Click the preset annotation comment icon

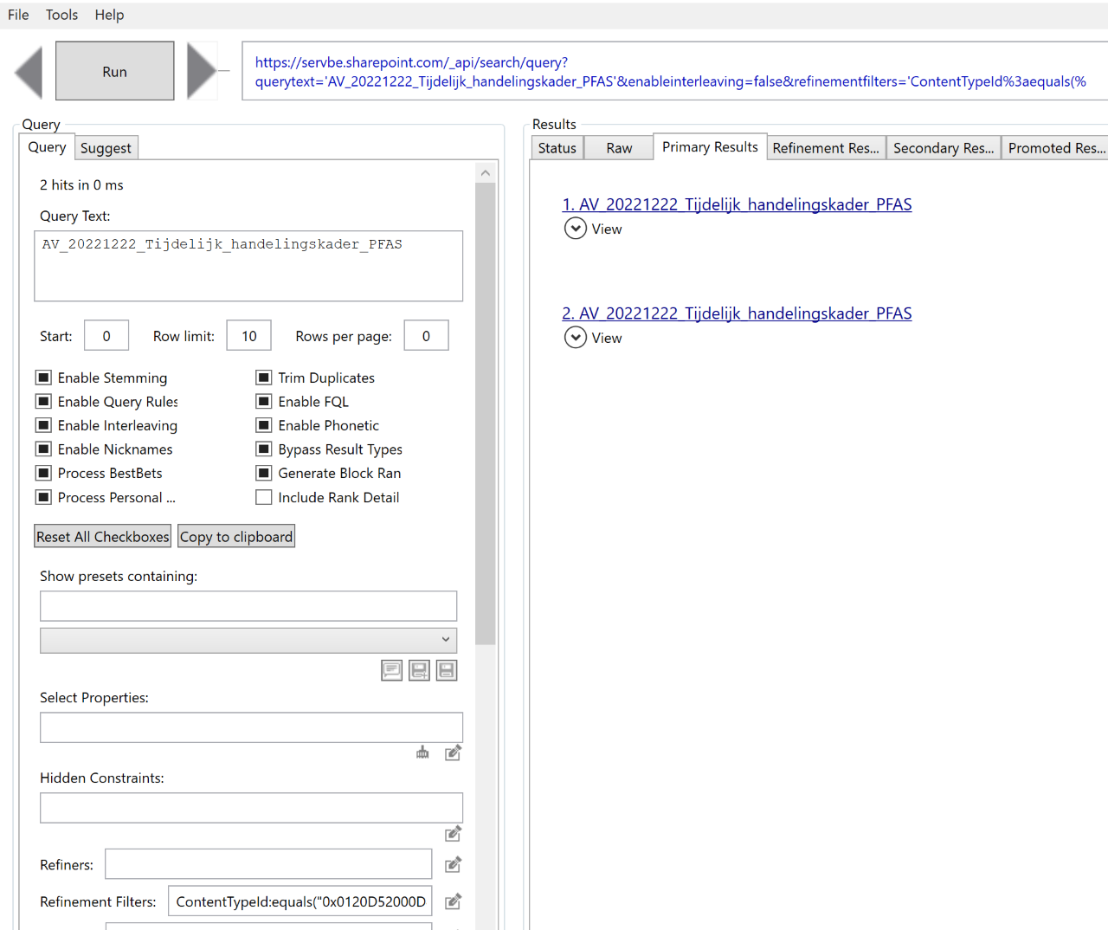pos(392,670)
